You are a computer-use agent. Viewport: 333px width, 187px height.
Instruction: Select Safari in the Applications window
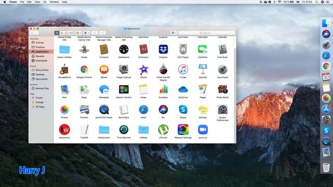click(144, 110)
